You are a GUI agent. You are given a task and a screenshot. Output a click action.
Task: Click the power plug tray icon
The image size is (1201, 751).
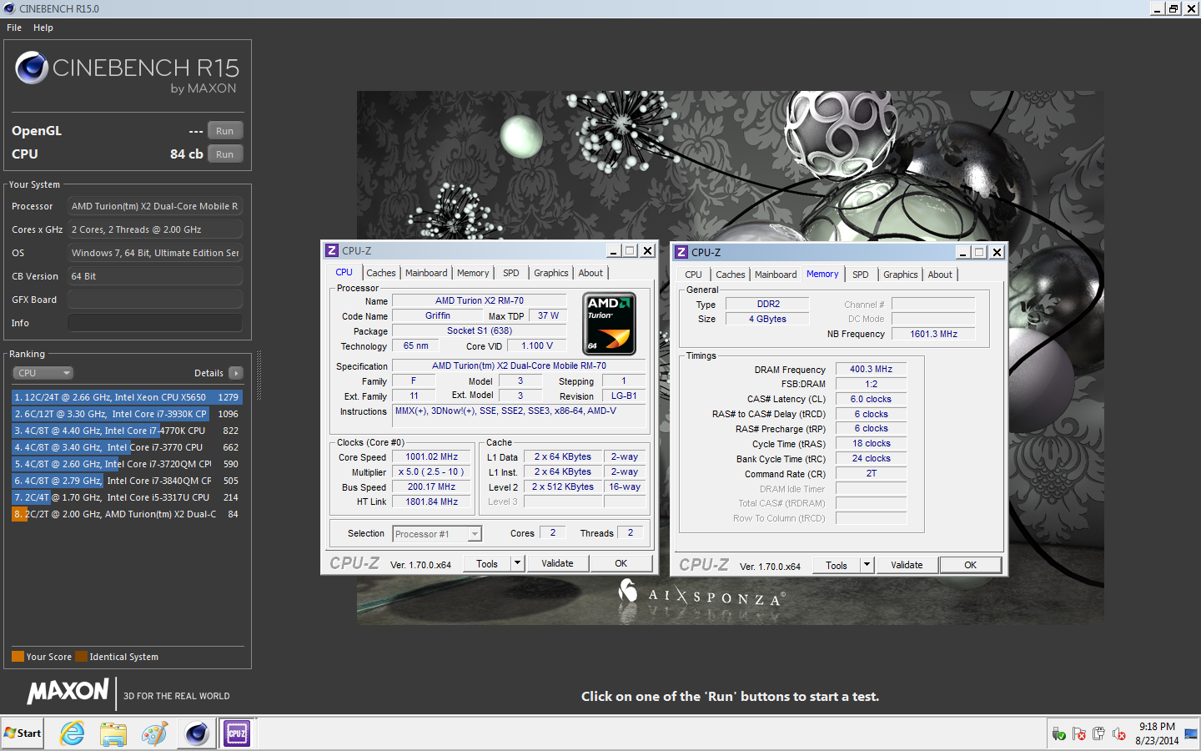click(1098, 734)
